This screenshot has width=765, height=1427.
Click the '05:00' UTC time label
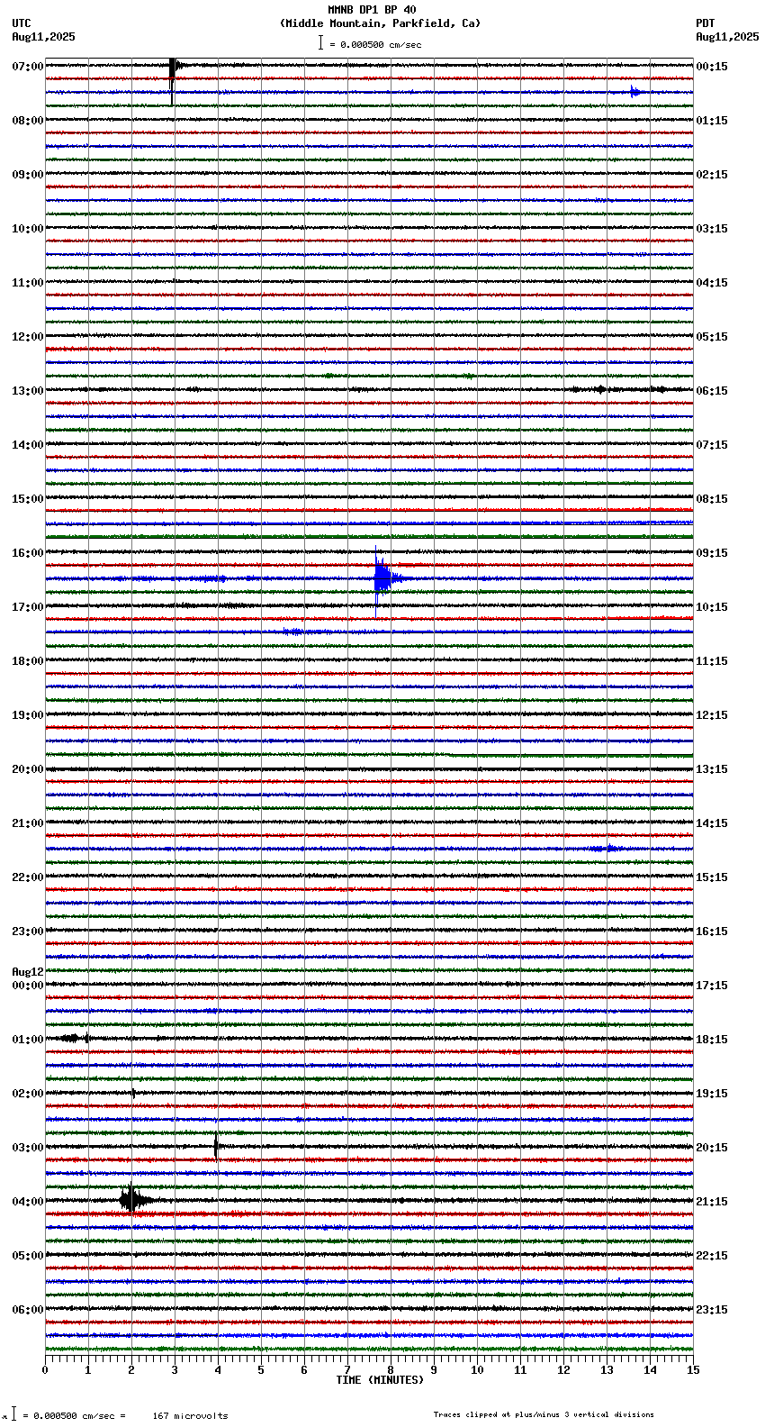point(28,1256)
